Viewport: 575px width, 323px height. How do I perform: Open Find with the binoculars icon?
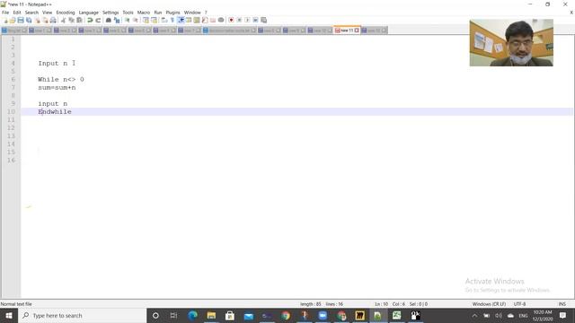click(x=108, y=20)
